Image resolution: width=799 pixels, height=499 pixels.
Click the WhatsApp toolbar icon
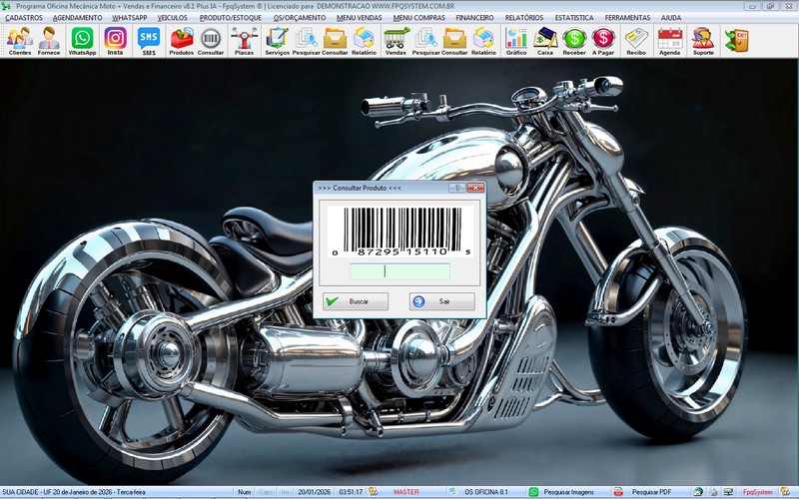[82, 40]
